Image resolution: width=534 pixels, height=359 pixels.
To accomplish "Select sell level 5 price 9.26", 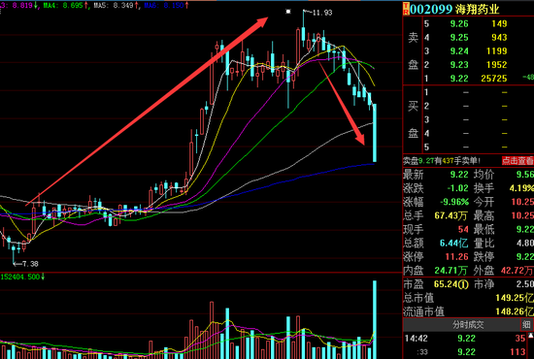I will click(x=459, y=24).
